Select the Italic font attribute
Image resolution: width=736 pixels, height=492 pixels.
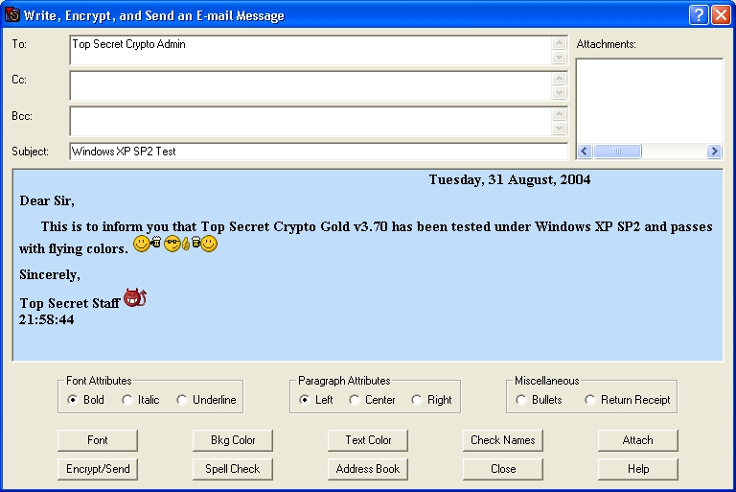coord(140,400)
